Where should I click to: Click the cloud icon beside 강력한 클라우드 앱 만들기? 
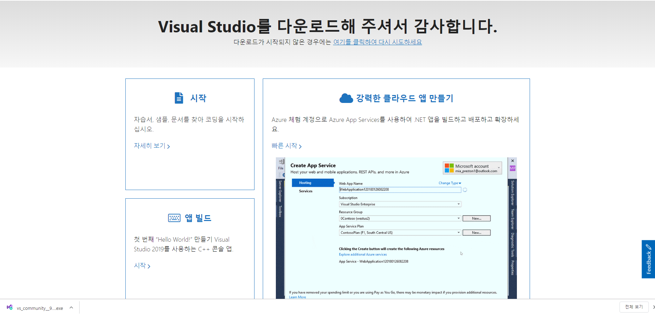pyautogui.click(x=346, y=98)
